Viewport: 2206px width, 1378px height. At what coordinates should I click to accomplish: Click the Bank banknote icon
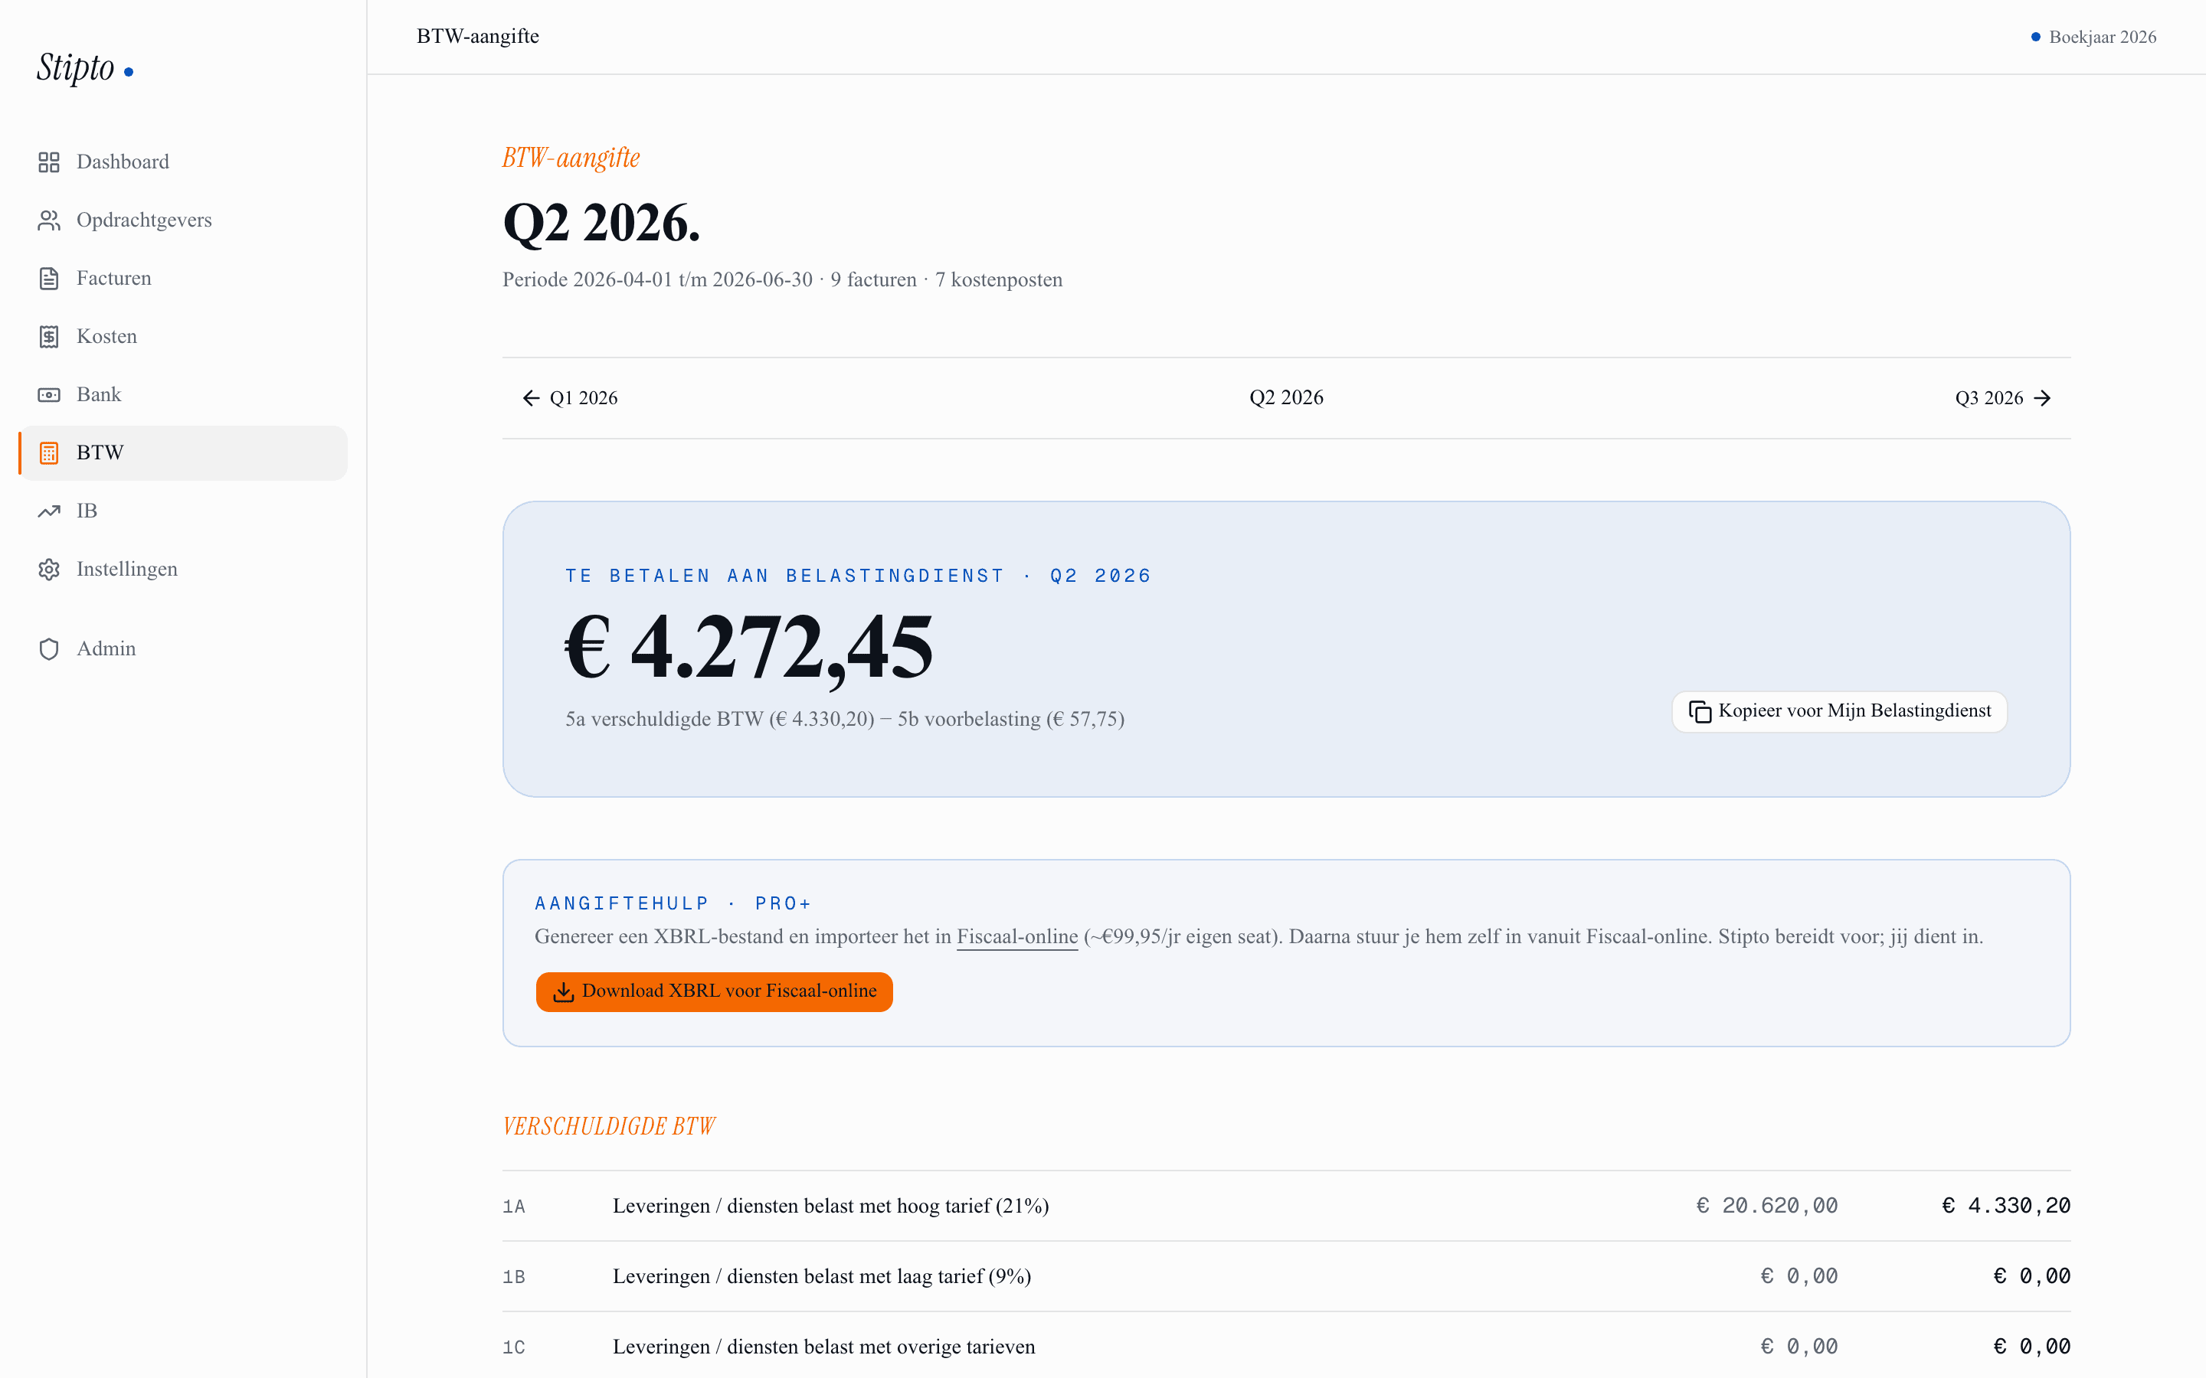point(49,394)
